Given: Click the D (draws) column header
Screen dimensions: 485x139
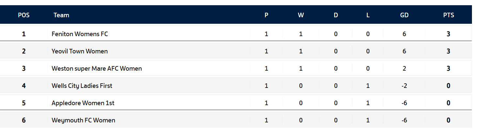Looking at the screenshot, I should pos(336,15).
